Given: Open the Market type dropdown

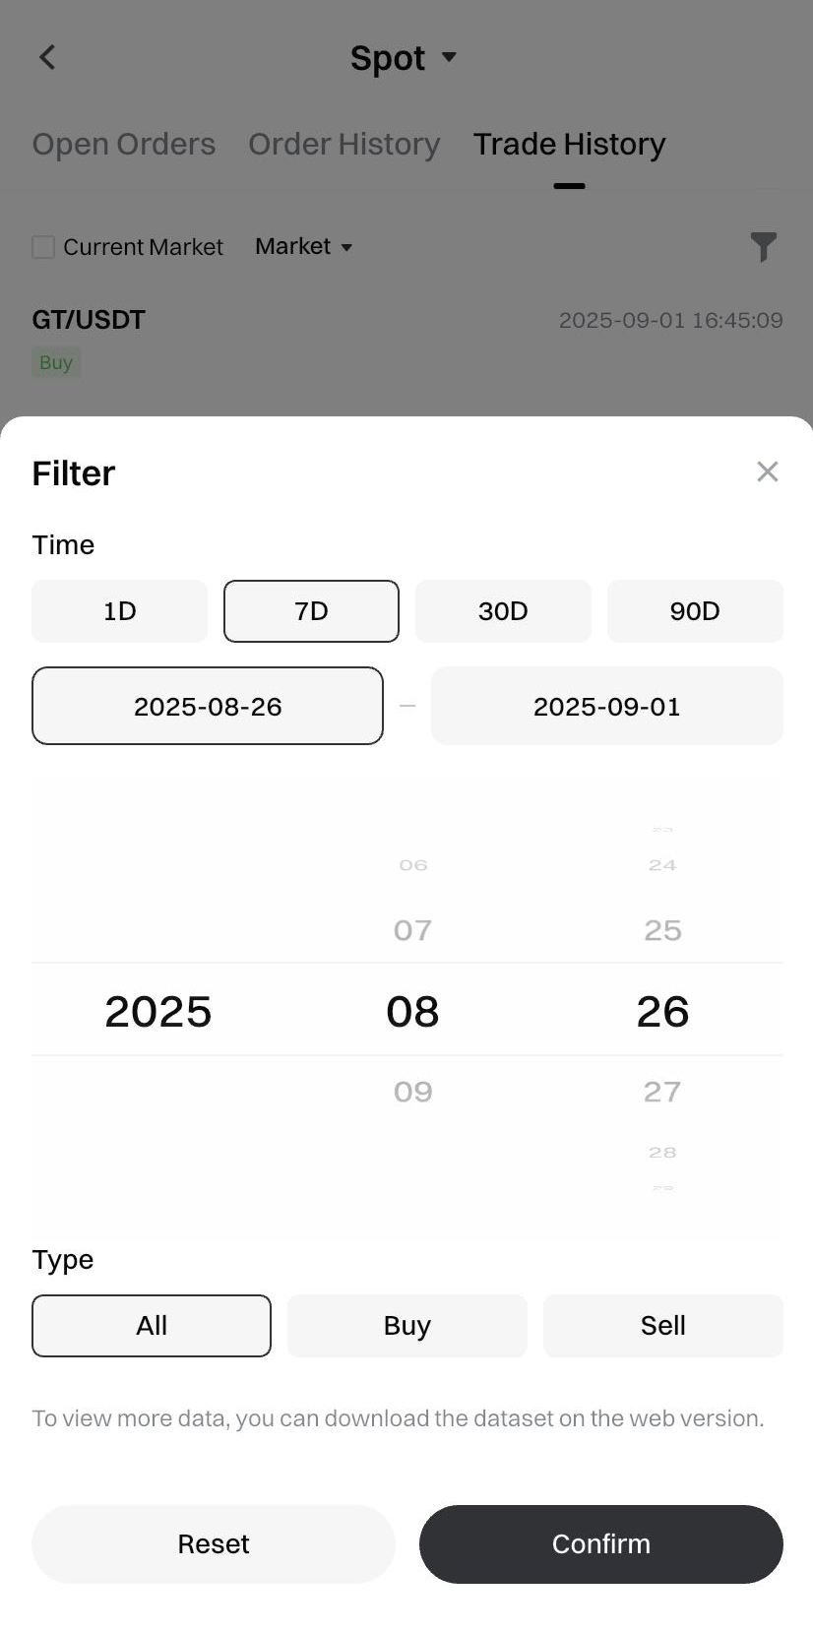Looking at the screenshot, I should coord(303,246).
